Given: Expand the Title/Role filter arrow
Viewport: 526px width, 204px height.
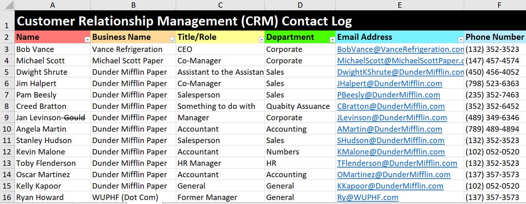Looking at the screenshot, I should coord(262,40).
